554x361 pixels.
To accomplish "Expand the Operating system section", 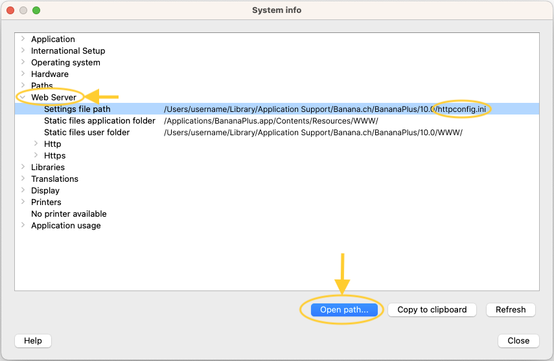I will 23,63.
